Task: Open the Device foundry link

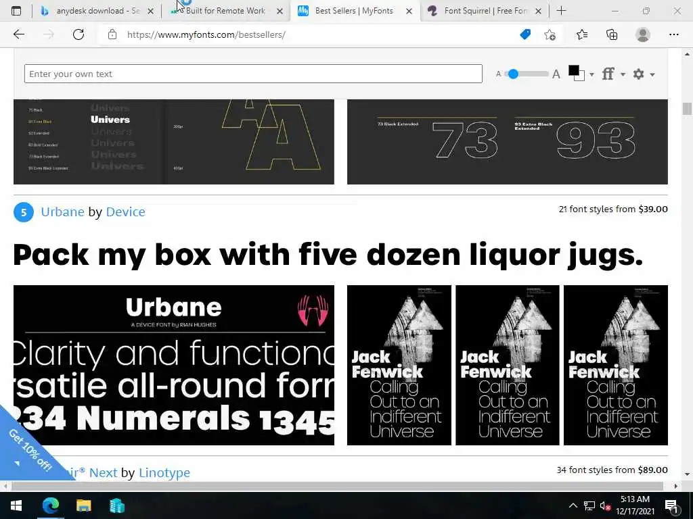Action: 125,212
